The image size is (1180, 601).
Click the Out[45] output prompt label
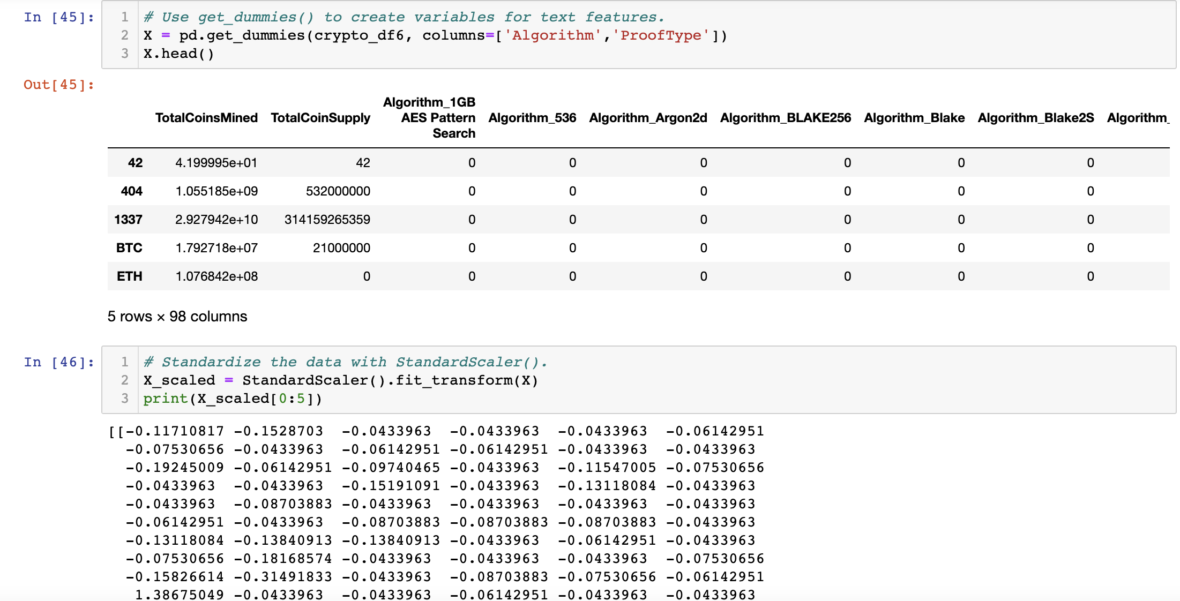pos(59,85)
